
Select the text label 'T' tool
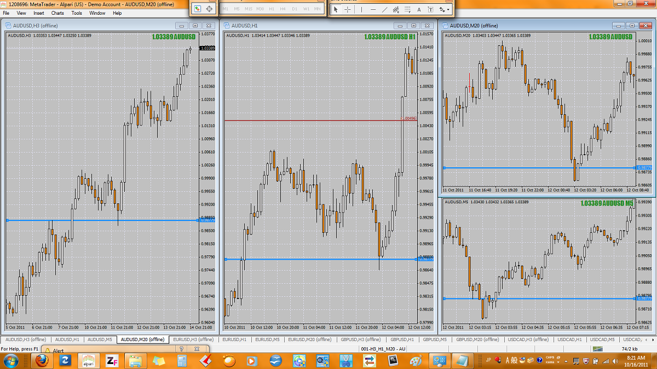click(x=431, y=9)
